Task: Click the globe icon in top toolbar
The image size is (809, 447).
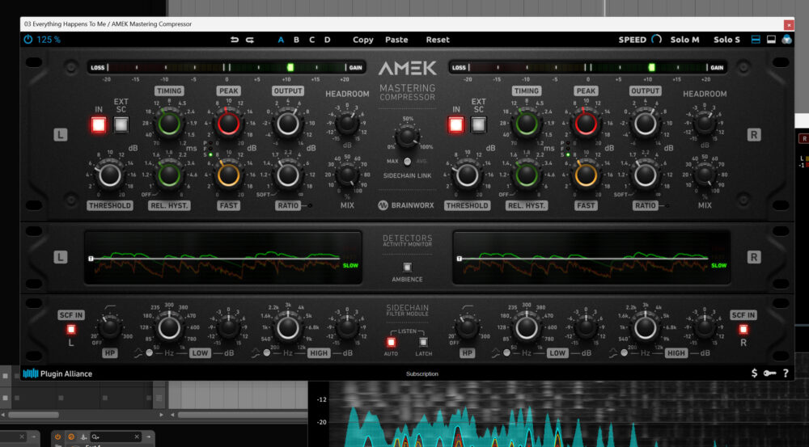Action: click(x=786, y=39)
